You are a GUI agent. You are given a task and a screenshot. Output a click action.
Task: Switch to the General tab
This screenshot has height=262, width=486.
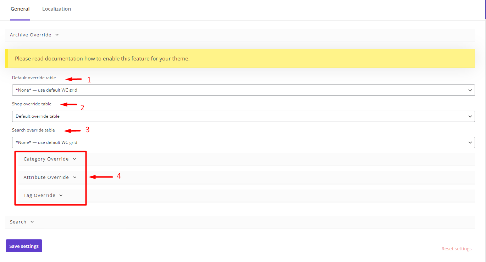coord(20,9)
